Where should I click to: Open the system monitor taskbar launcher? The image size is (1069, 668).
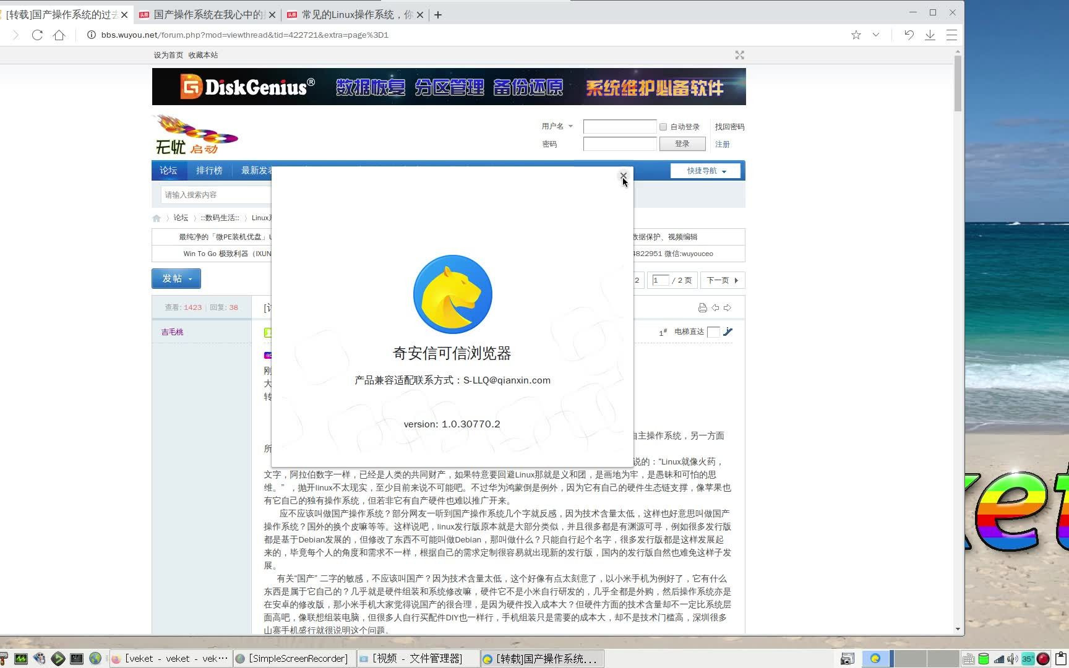(21, 659)
